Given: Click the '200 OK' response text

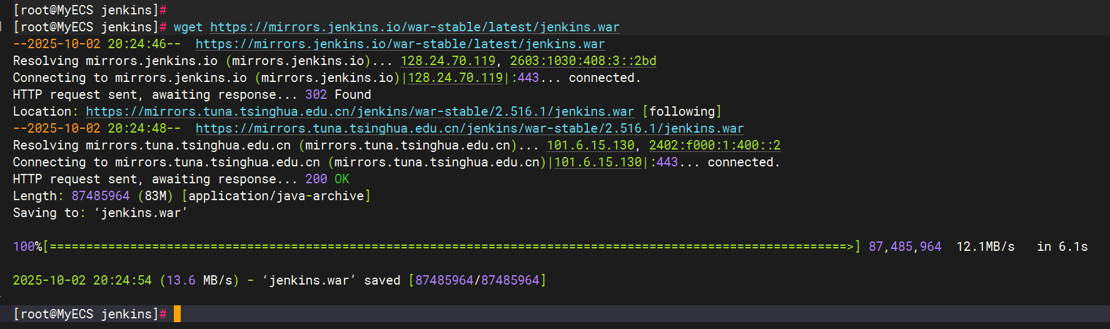Looking at the screenshot, I should pyautogui.click(x=327, y=179).
